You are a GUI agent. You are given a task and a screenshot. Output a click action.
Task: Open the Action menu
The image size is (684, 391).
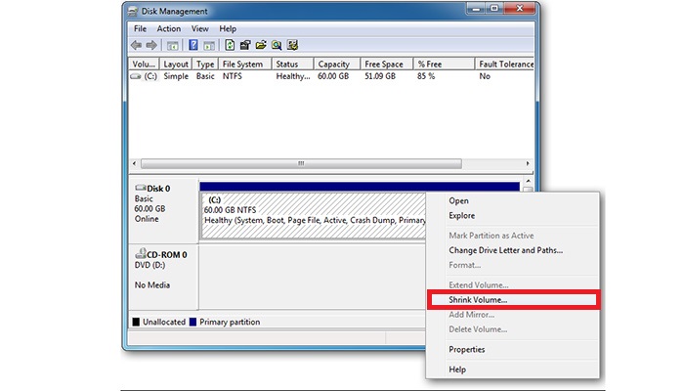[x=168, y=29]
